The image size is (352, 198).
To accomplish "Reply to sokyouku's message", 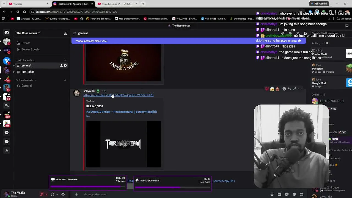I will click(x=289, y=89).
